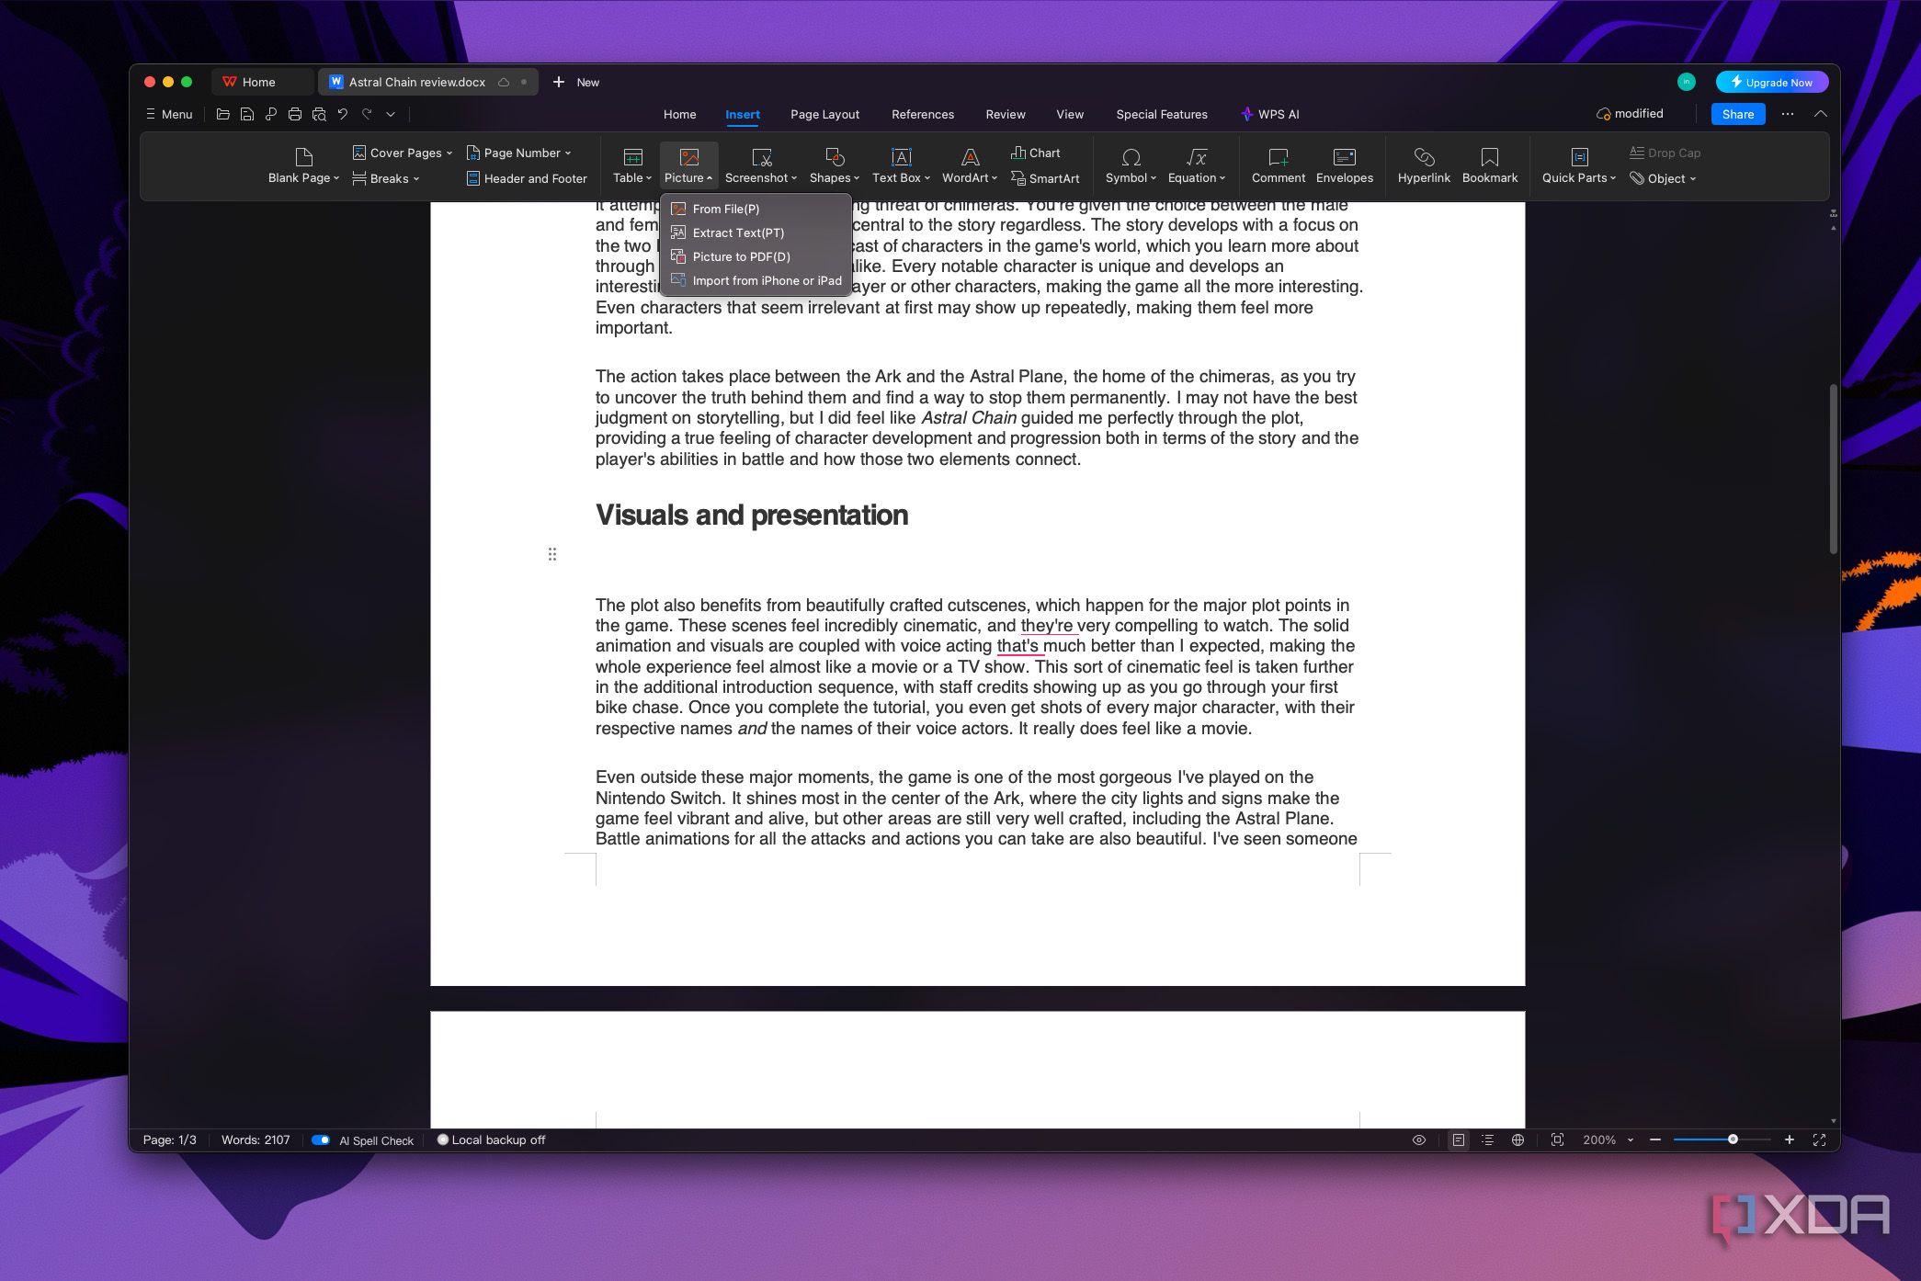The width and height of the screenshot is (1921, 1281).
Task: Click the zoom out minus button
Action: 1655,1139
